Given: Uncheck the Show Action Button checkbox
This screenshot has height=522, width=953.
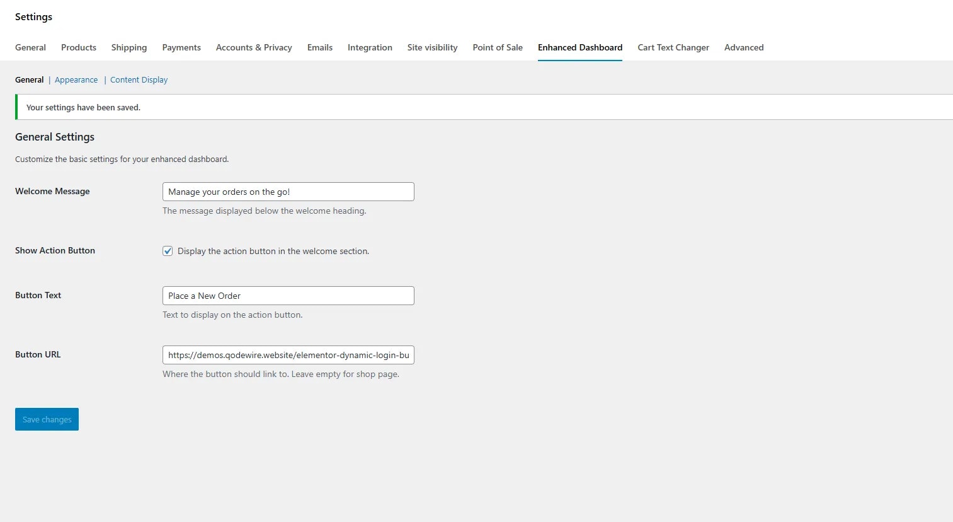Looking at the screenshot, I should [x=168, y=250].
